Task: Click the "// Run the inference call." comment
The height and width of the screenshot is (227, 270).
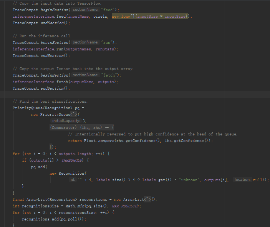Action: coord(42,36)
